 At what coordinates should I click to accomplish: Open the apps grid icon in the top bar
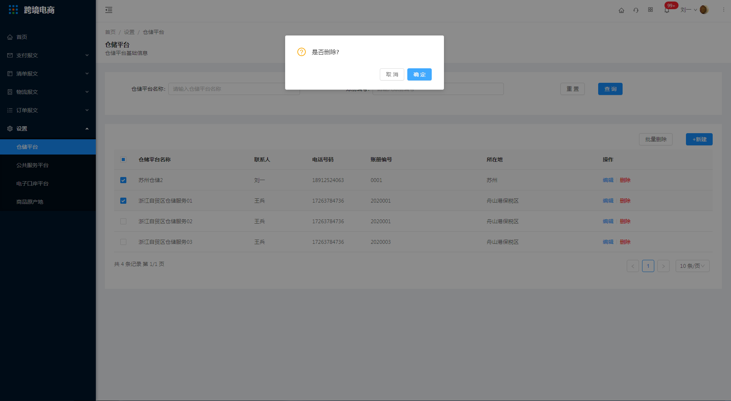[x=650, y=10]
